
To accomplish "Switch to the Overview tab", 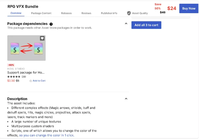I will [x=16, y=13].
